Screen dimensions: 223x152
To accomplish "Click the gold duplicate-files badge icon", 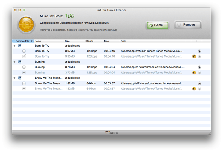I will [26, 25].
